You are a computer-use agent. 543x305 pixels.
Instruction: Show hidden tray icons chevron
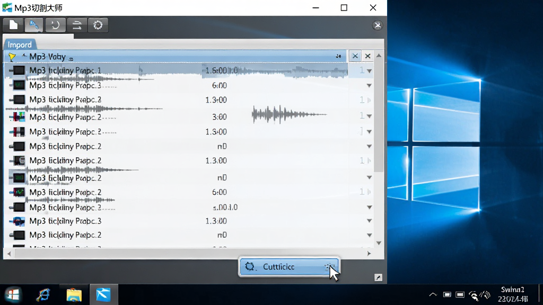pos(433,294)
